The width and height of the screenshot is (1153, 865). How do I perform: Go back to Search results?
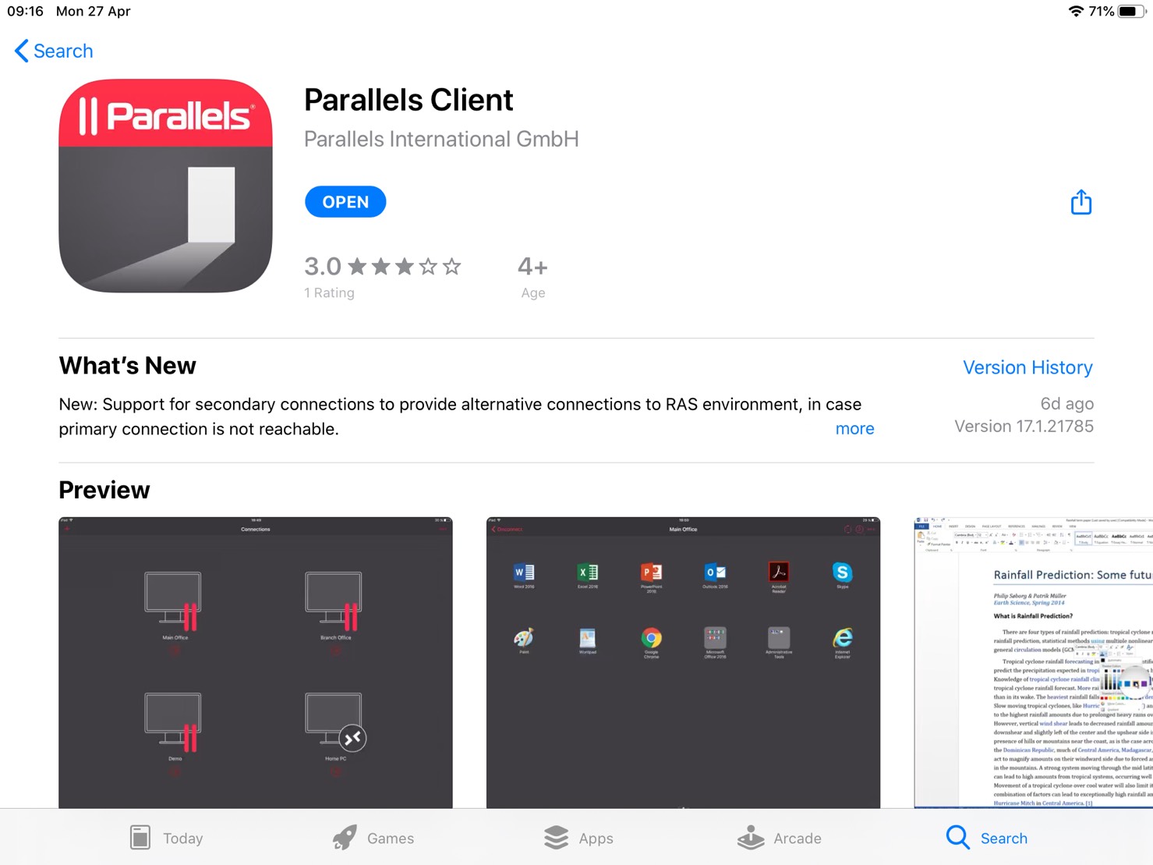click(x=54, y=51)
